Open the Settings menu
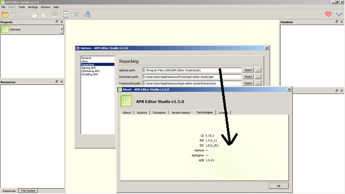The image size is (345, 194). click(x=33, y=7)
